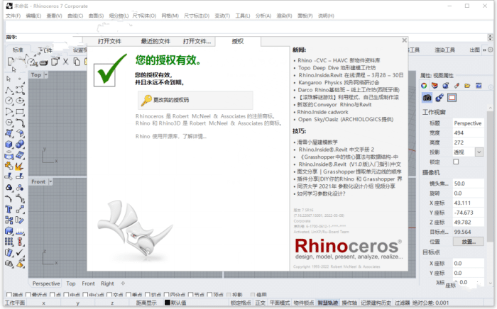Open the camera viewport properties icon

click(x=427, y=98)
